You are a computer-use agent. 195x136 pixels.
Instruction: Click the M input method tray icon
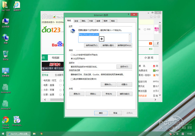coord(183,134)
